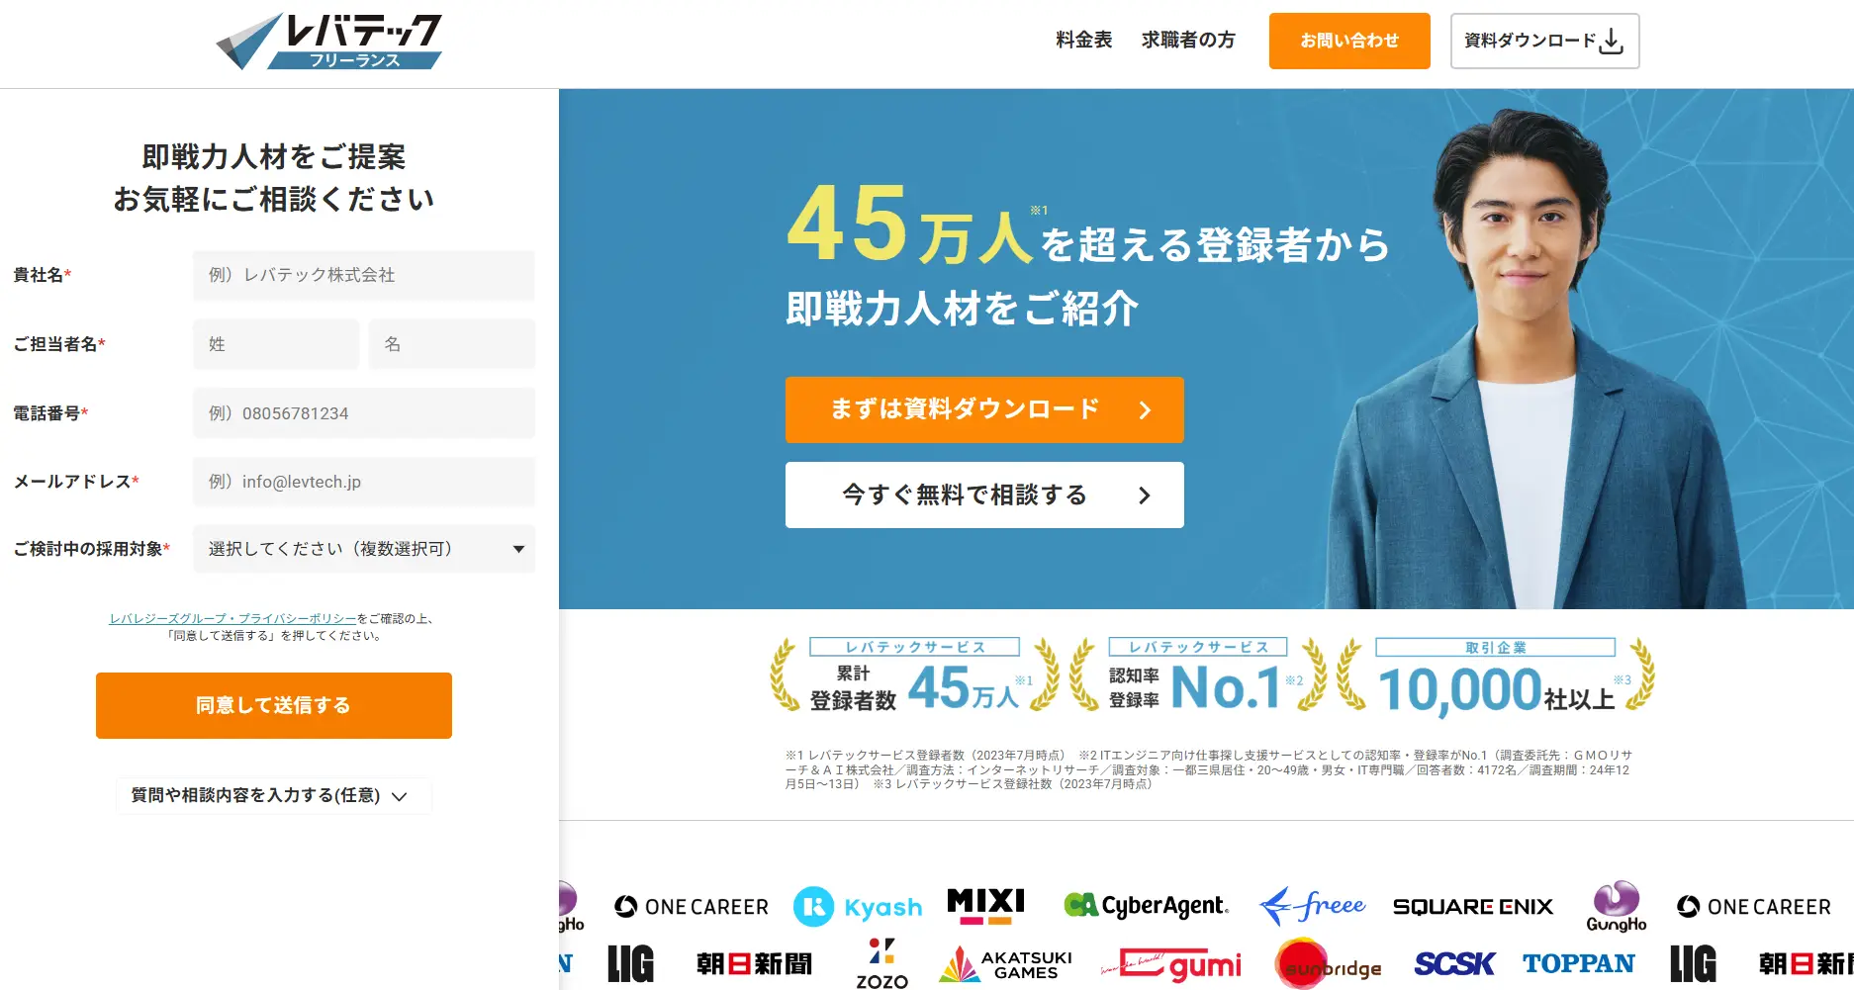This screenshot has width=1854, height=990.
Task: Click the download icon in 資料ダウンロード button
Action: tap(1611, 41)
